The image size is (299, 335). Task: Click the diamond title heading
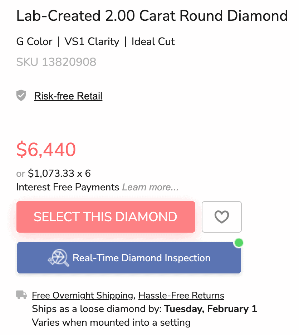152,16
